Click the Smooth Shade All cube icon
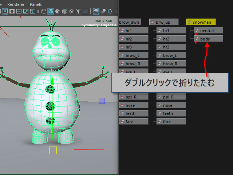 point(51,11)
